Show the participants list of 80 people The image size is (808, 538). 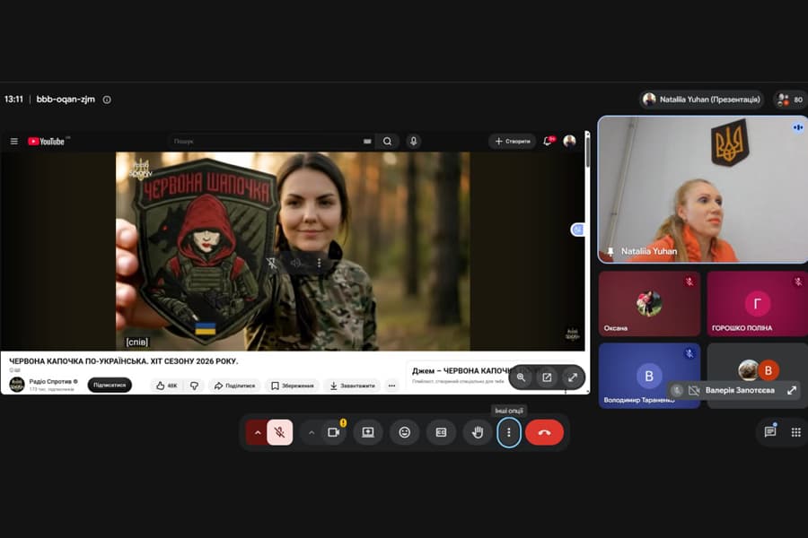tap(790, 100)
